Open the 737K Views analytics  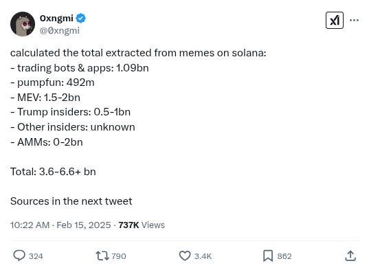pos(142,225)
